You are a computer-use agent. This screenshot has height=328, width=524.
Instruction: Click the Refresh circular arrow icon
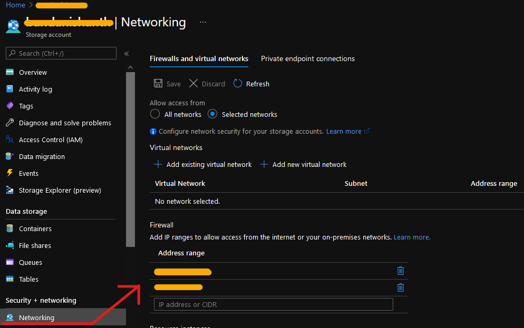click(238, 83)
